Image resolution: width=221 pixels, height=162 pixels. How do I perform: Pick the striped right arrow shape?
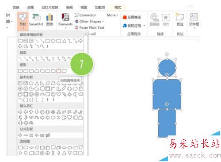coord(42,118)
